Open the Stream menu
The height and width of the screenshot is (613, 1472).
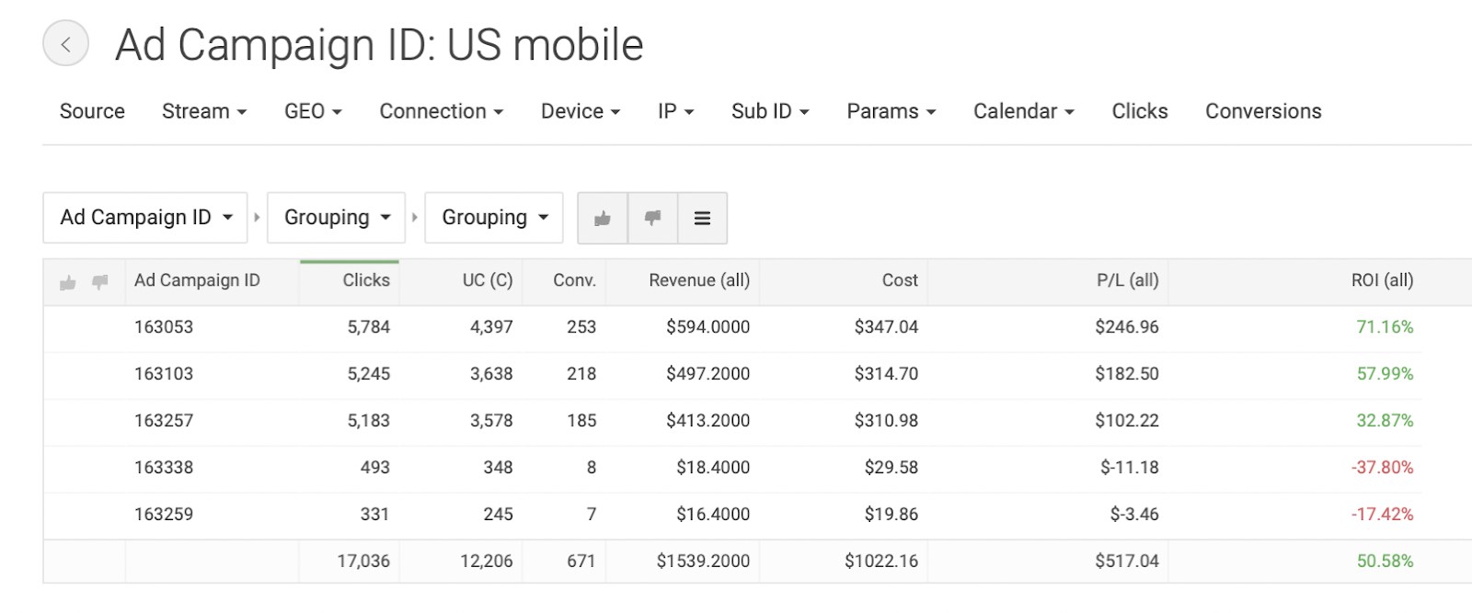[204, 111]
